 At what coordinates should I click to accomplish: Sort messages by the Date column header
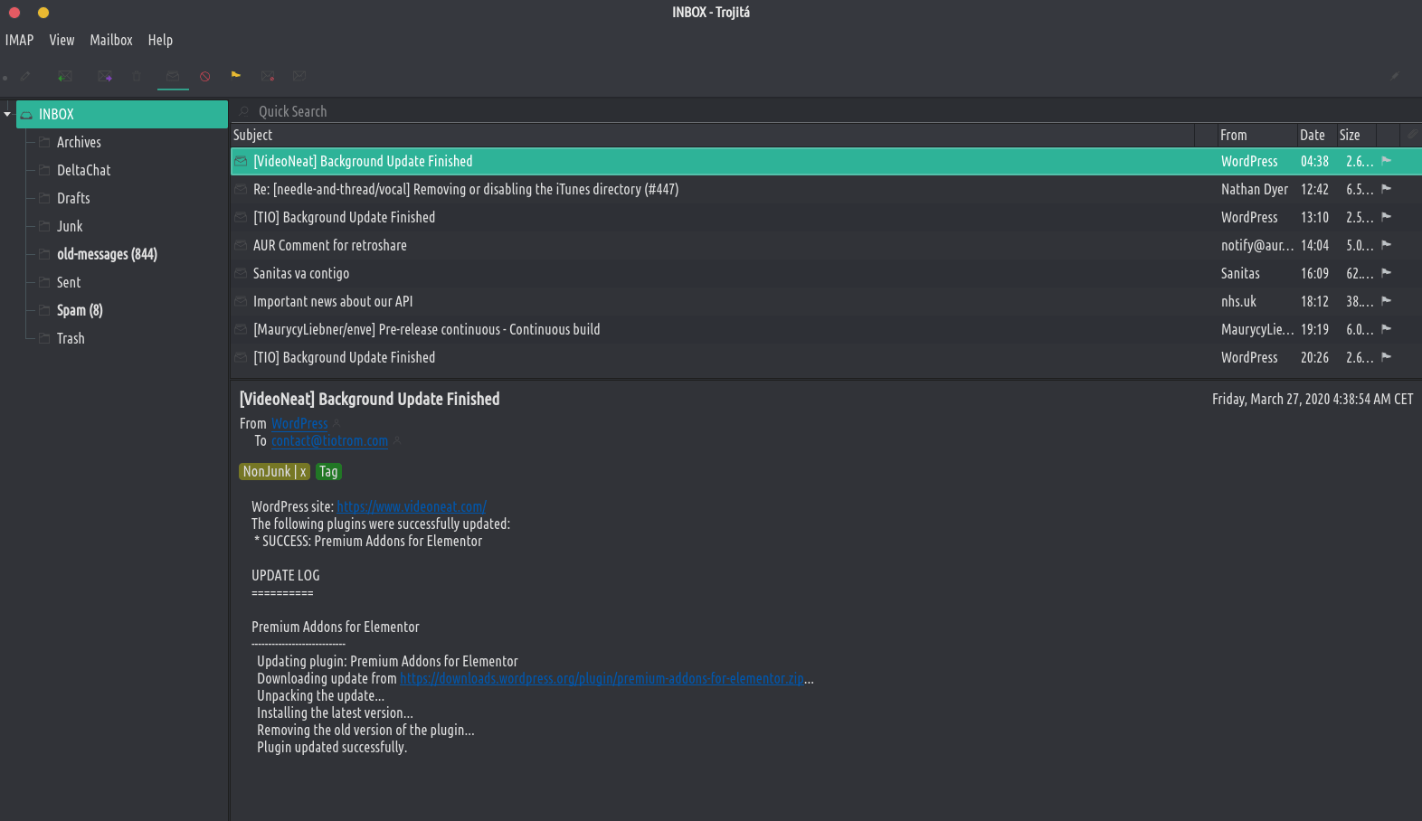pos(1312,136)
